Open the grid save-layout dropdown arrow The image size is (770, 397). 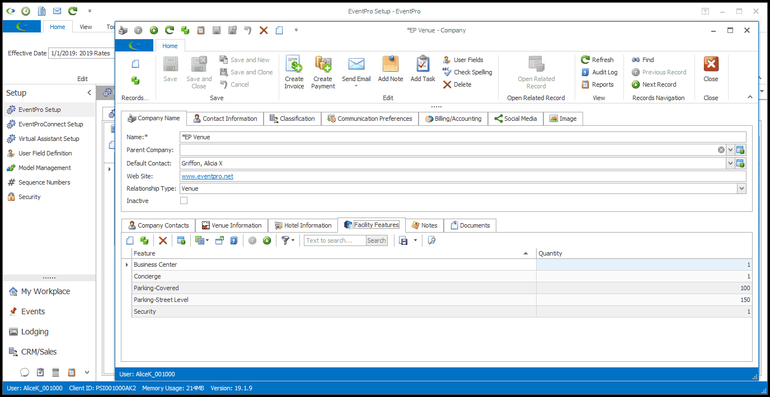(415, 240)
